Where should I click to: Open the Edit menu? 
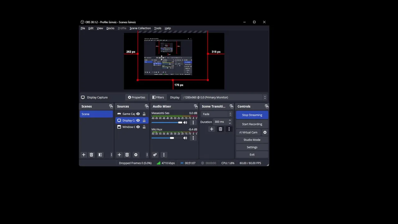91,28
